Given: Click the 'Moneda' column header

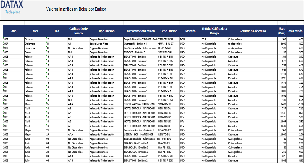Looking at the screenshot, I should (190, 31).
